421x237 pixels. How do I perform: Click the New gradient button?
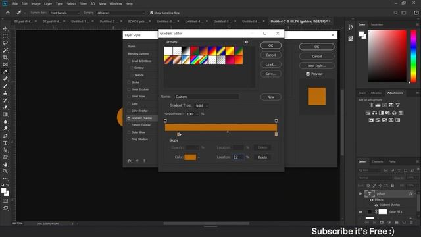(x=270, y=97)
